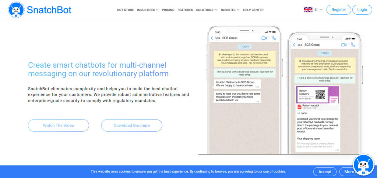Expand the Insights dropdown menu
This screenshot has height=178, width=377.
point(230,10)
